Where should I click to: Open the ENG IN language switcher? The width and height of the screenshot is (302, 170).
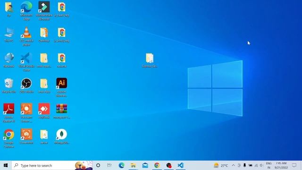(x=268, y=165)
